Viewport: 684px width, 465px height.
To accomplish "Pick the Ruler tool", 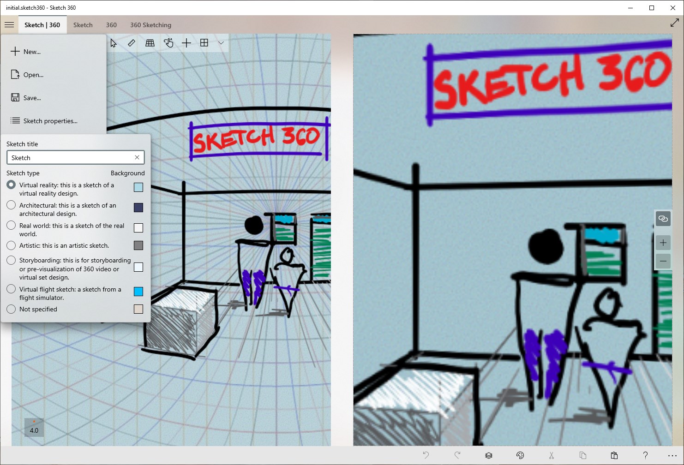I will (132, 42).
